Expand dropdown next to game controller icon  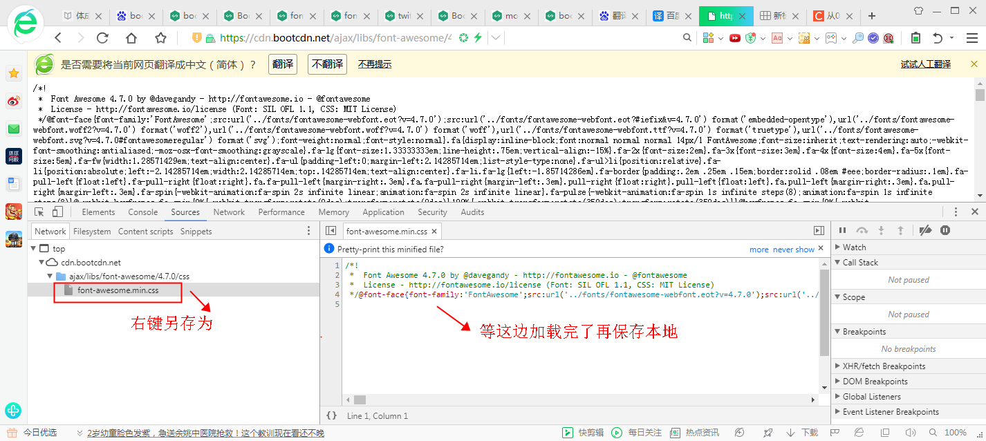842,39
